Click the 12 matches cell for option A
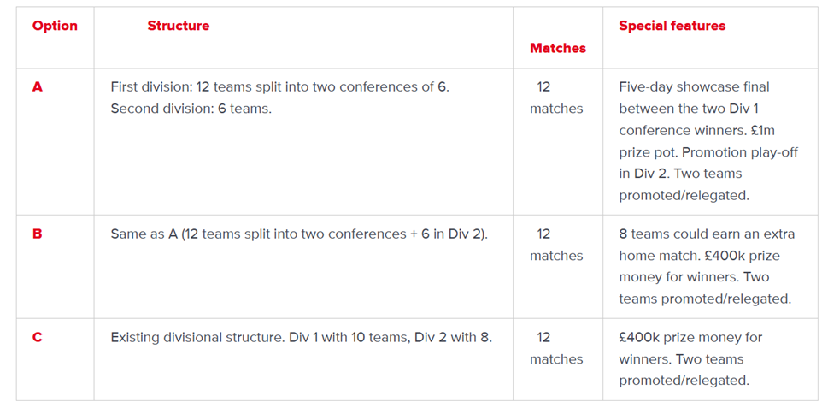 tap(555, 98)
